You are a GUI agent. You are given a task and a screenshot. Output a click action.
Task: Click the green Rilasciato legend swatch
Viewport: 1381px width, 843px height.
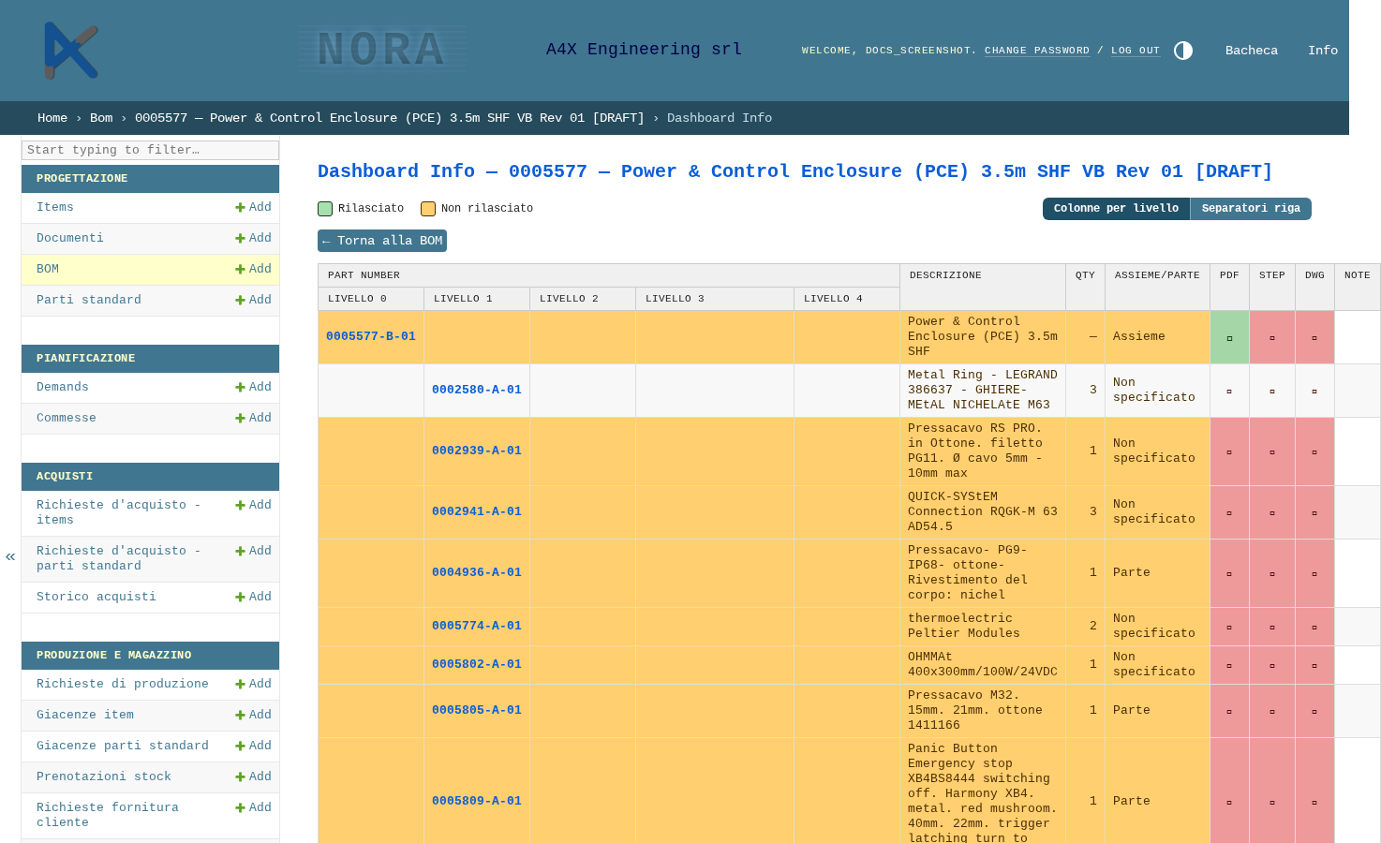[x=325, y=209]
